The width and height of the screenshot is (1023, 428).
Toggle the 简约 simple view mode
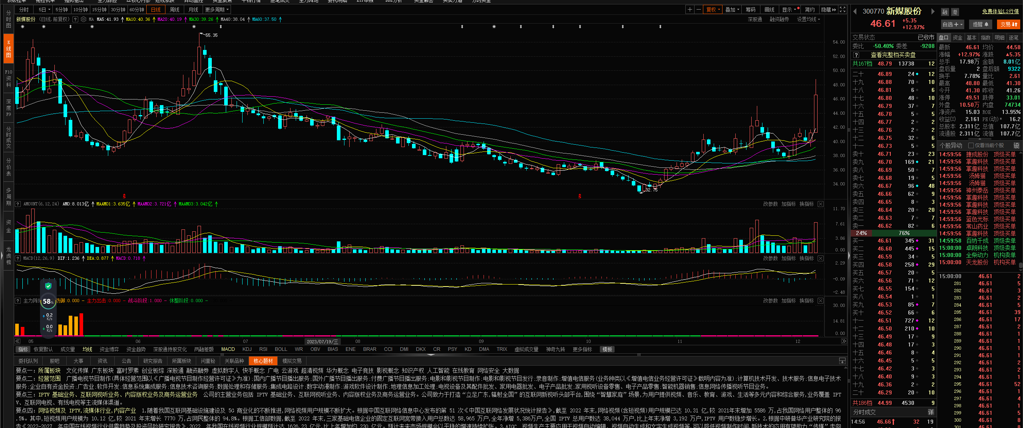[x=810, y=10]
